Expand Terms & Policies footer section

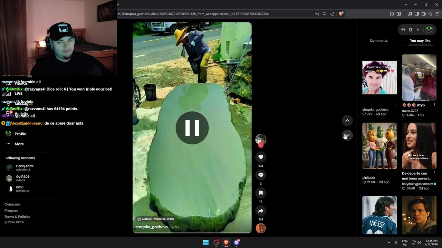coord(17,217)
